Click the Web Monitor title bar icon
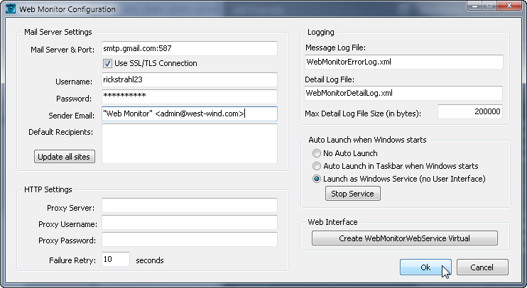The width and height of the screenshot is (527, 288). click(x=11, y=9)
